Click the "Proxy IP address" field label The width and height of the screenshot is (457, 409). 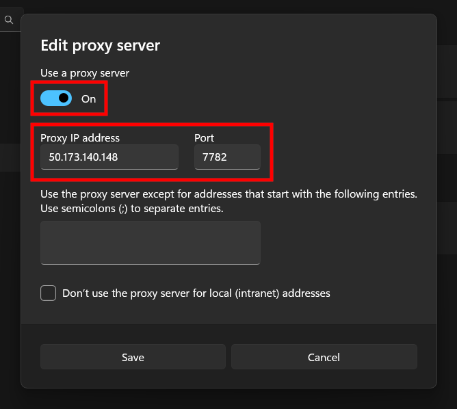click(80, 138)
